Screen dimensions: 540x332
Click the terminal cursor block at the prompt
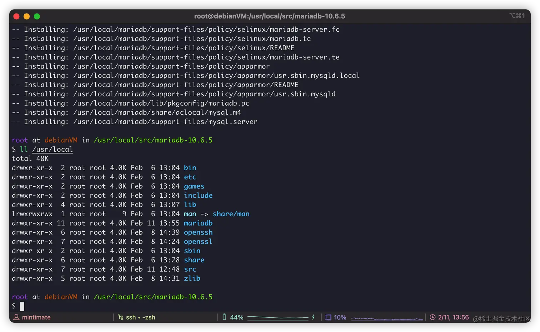coord(22,306)
